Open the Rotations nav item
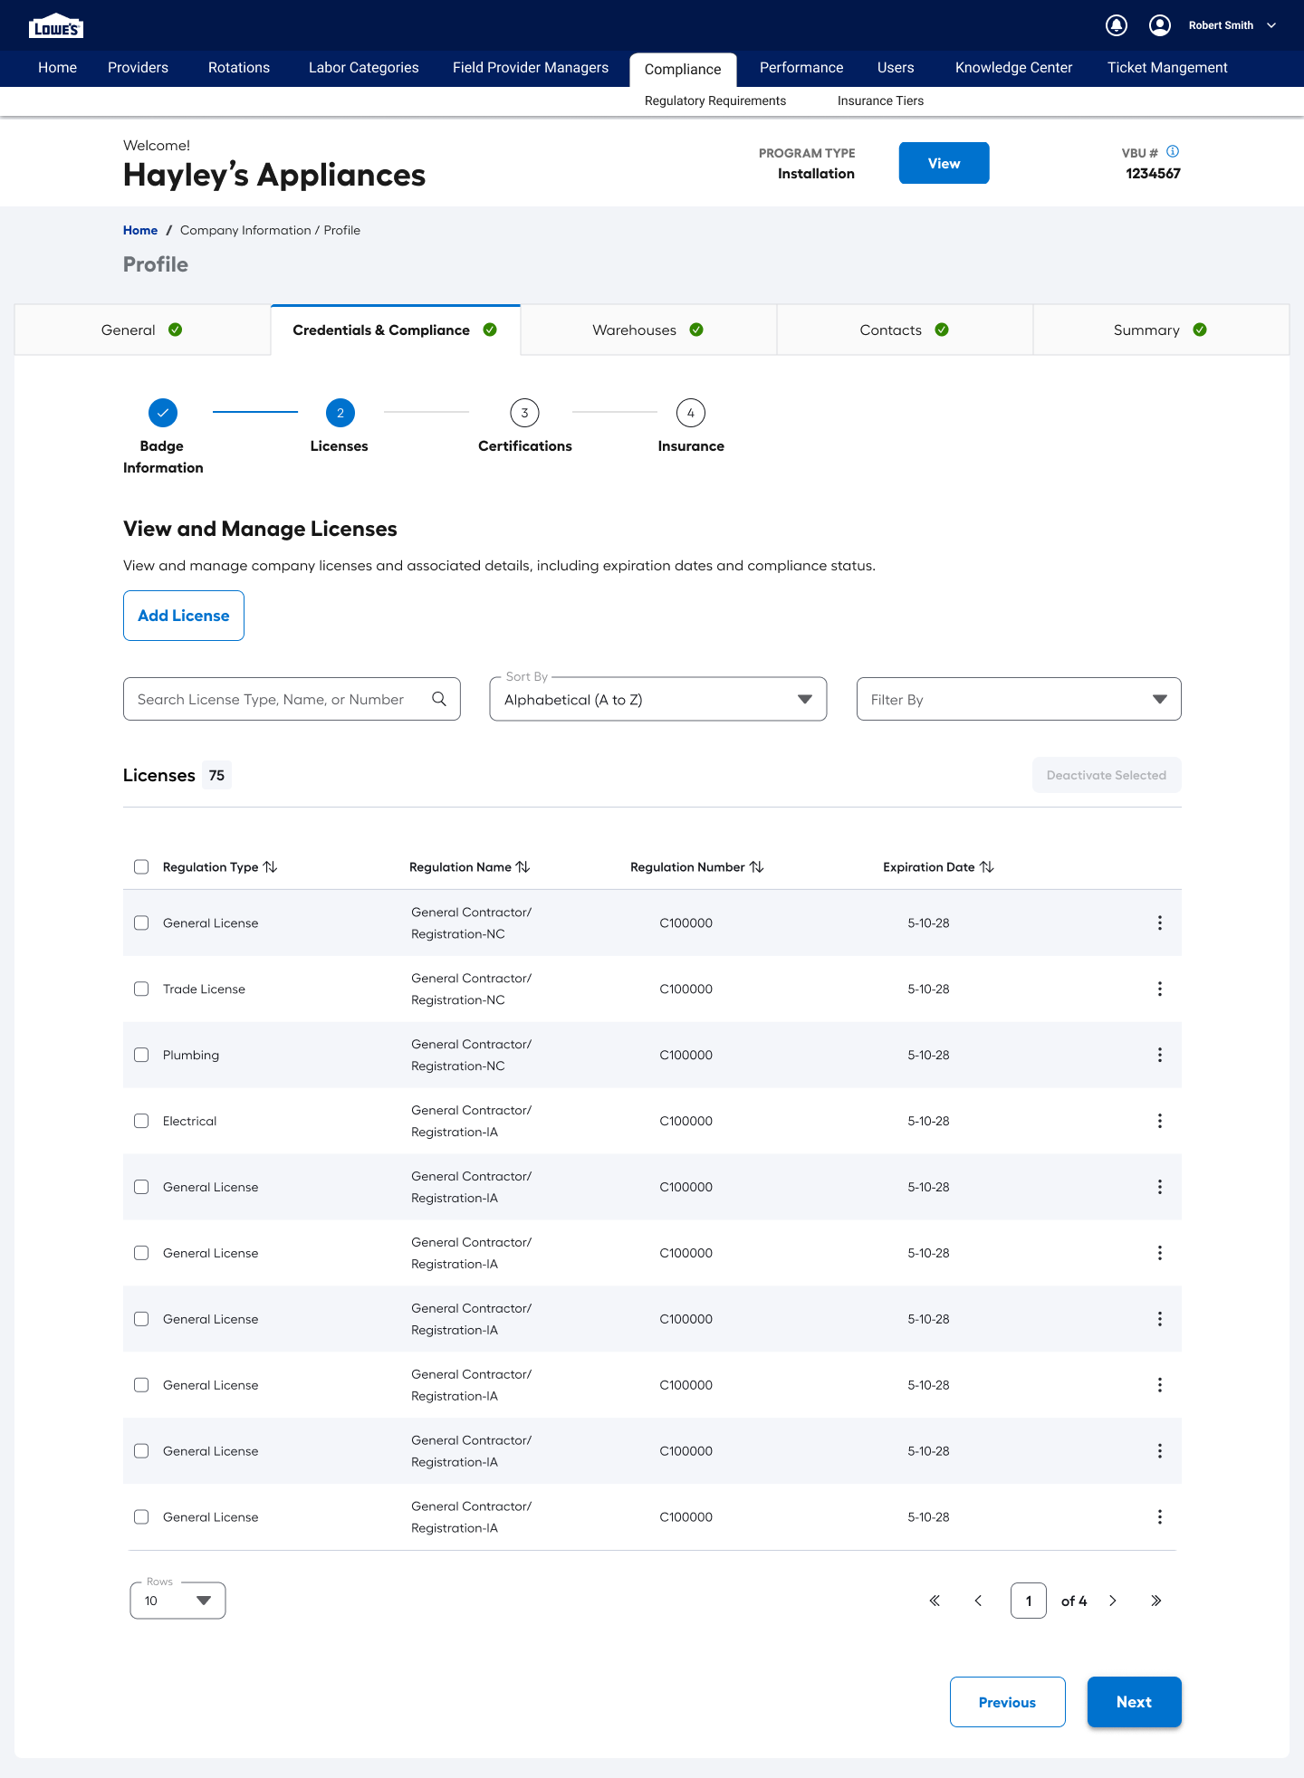Viewport: 1304px width, 1778px height. pyautogui.click(x=239, y=68)
